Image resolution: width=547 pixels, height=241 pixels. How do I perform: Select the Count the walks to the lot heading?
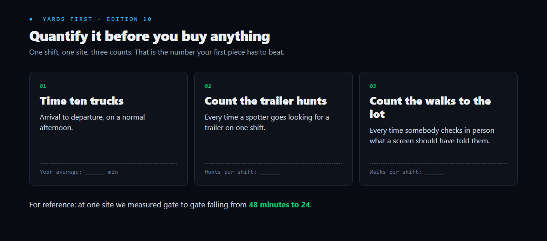point(430,107)
